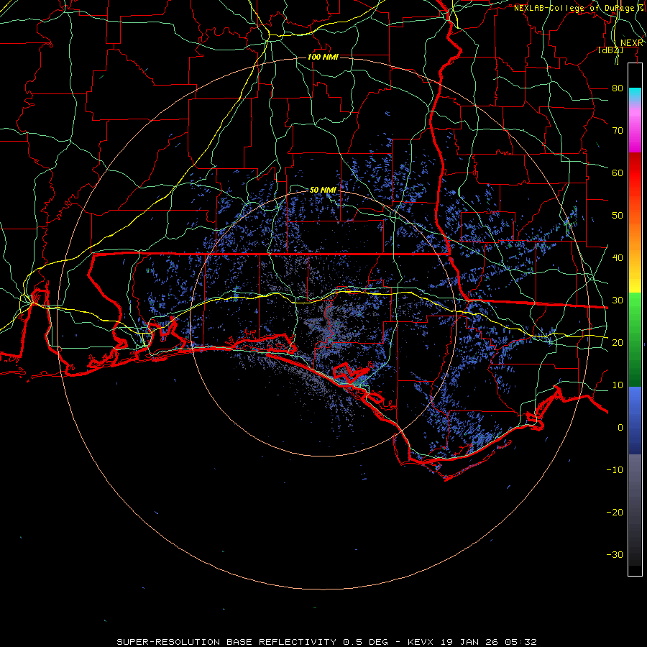647x647 pixels.
Task: Click the 60 value on dBZ scale
Action: pyautogui.click(x=618, y=173)
